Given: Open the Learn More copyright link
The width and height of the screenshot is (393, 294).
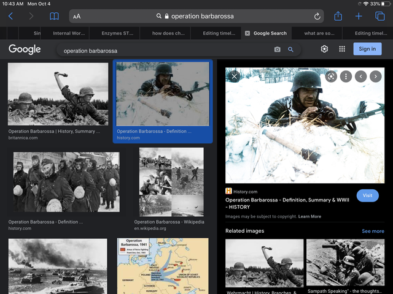Looking at the screenshot, I should point(309,216).
